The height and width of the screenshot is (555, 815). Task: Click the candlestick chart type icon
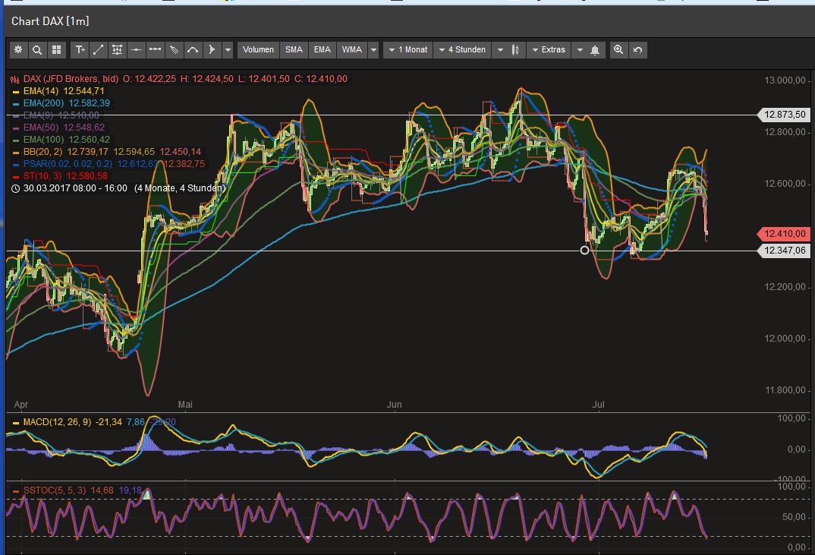[x=515, y=49]
